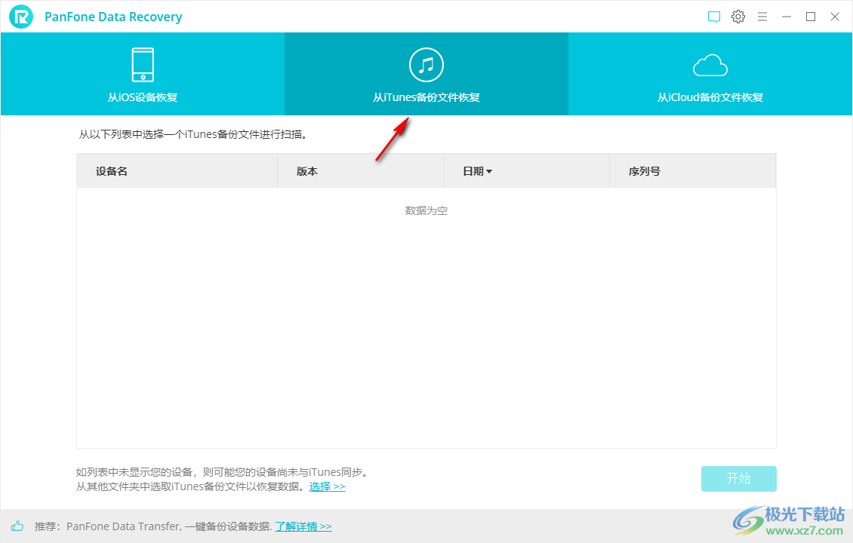Open the 了解详情 >> link

[303, 526]
